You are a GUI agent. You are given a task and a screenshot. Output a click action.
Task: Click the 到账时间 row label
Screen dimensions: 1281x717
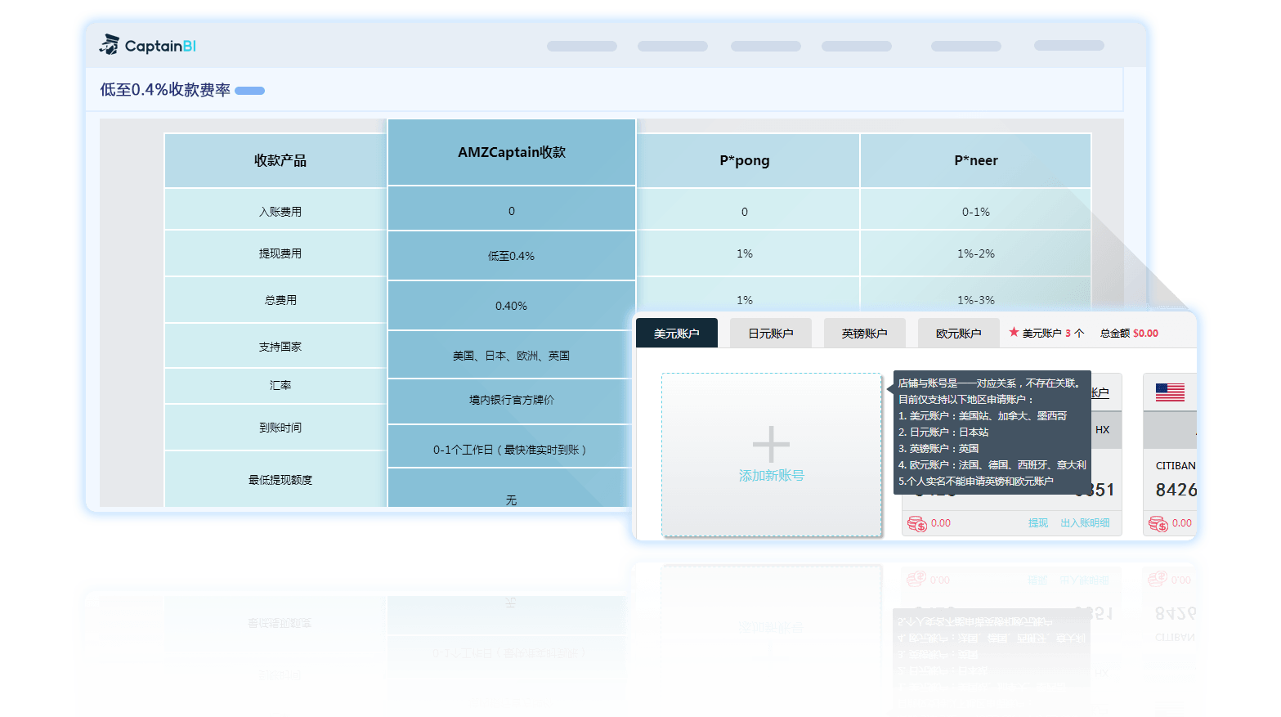[x=280, y=428]
